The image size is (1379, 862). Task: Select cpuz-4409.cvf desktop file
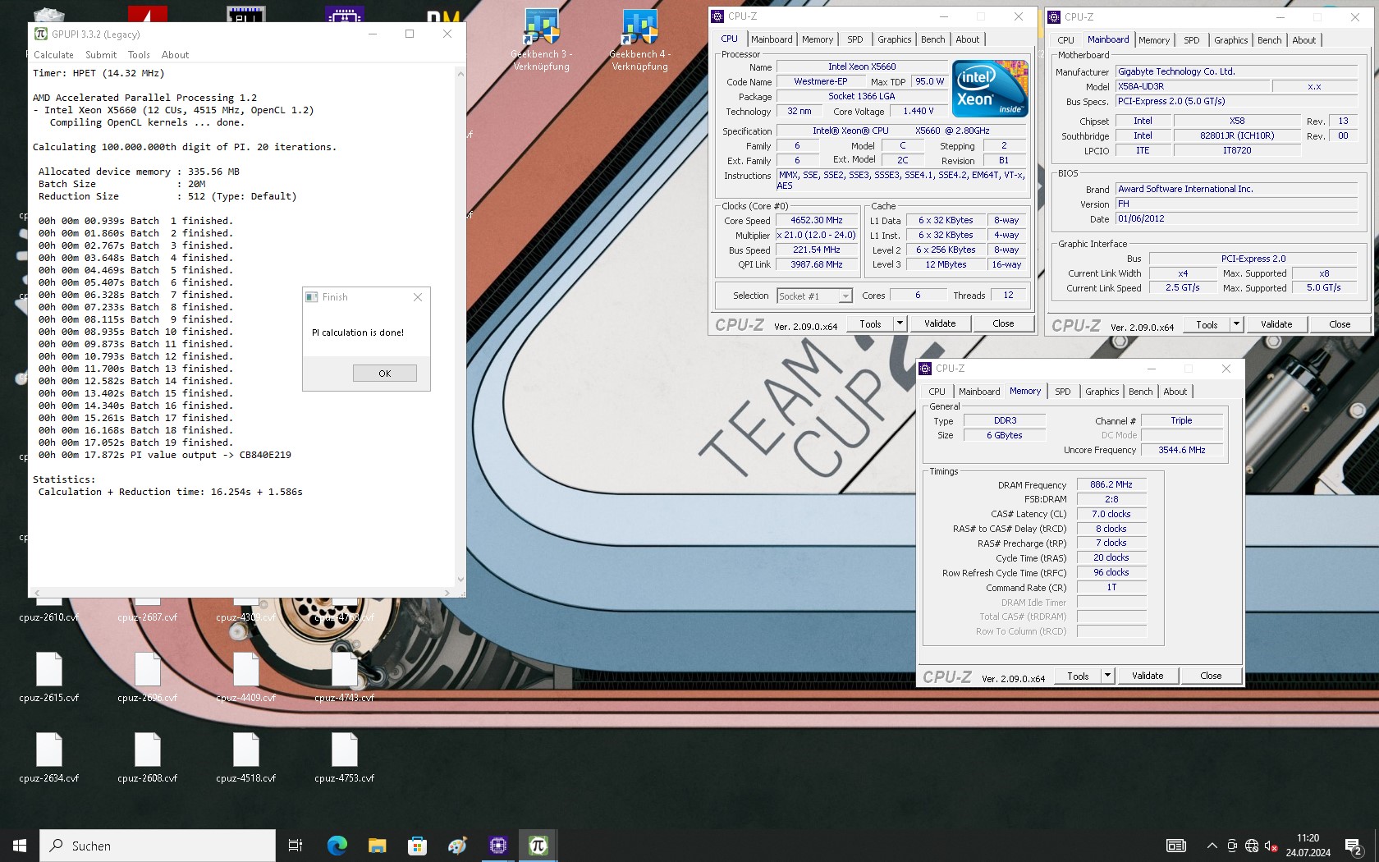(x=246, y=677)
